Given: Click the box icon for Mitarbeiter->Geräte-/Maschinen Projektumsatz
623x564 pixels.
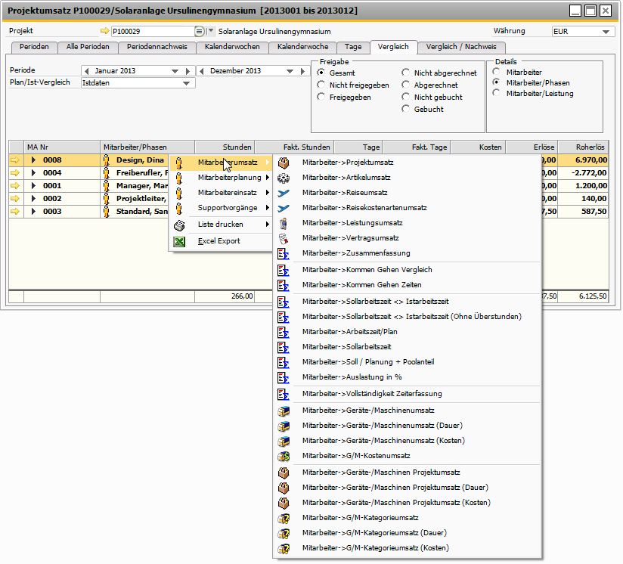Looking at the screenshot, I should tap(284, 473).
